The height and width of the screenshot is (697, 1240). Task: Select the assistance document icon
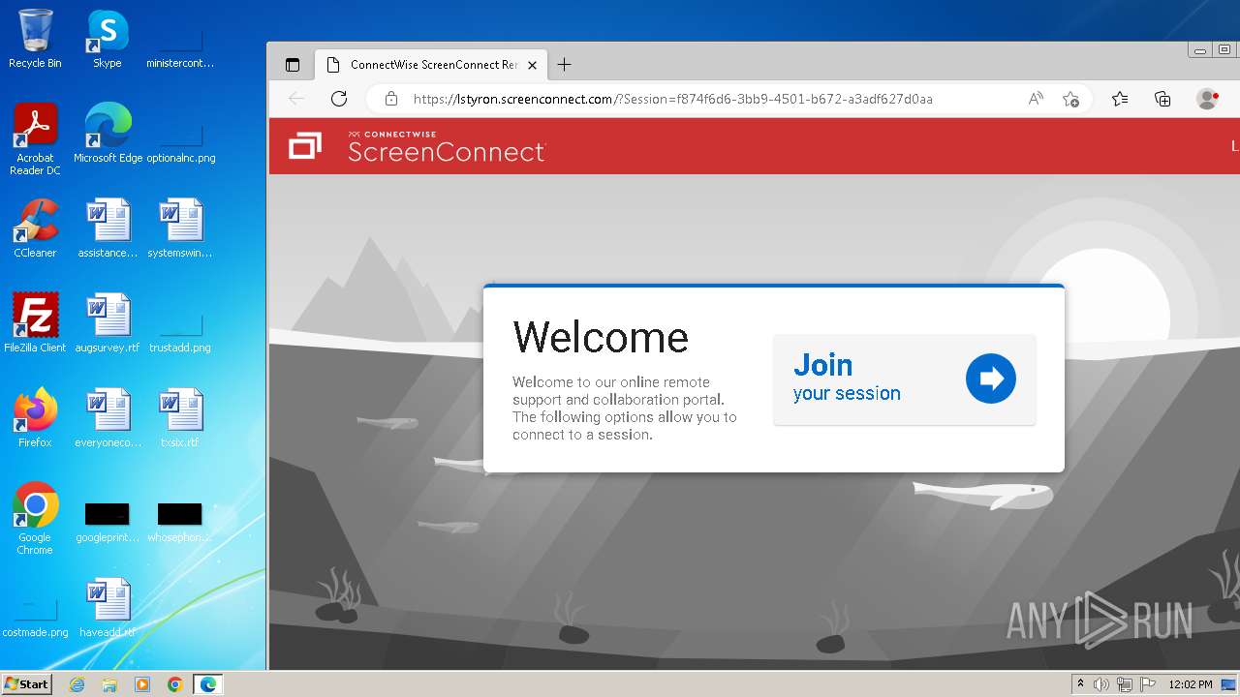108,228
